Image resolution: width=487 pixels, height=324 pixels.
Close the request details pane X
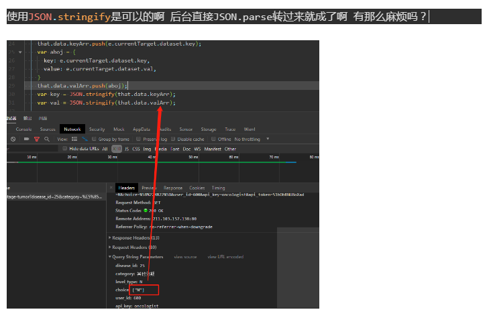click(x=111, y=188)
